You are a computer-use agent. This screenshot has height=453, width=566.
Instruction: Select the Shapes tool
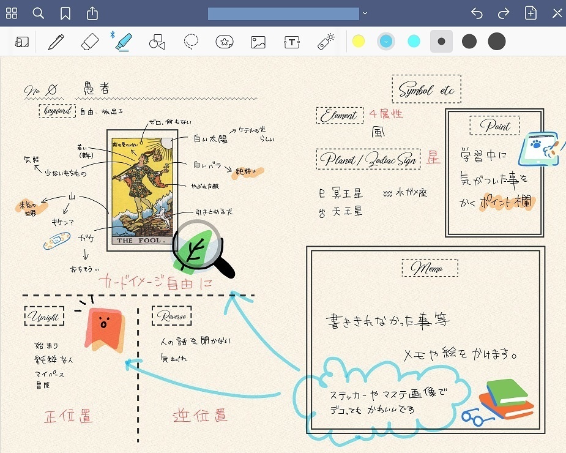(157, 42)
